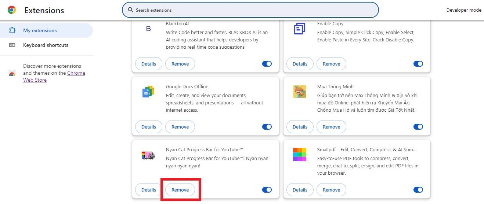484x204 pixels.
Task: Remove the Google Docs Offline extension
Action: [180, 127]
